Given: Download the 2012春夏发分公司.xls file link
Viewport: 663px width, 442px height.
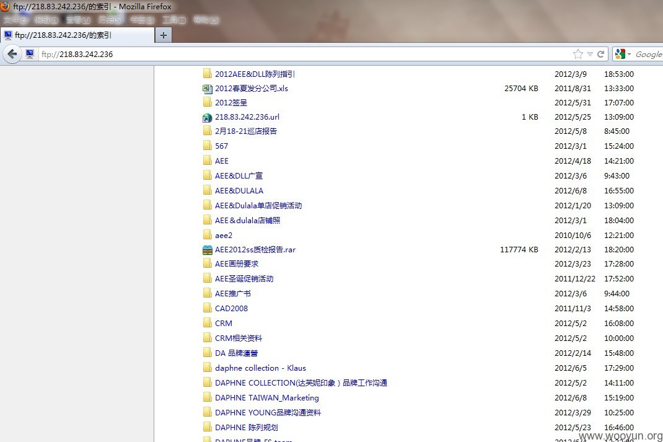Looking at the screenshot, I should pos(252,89).
